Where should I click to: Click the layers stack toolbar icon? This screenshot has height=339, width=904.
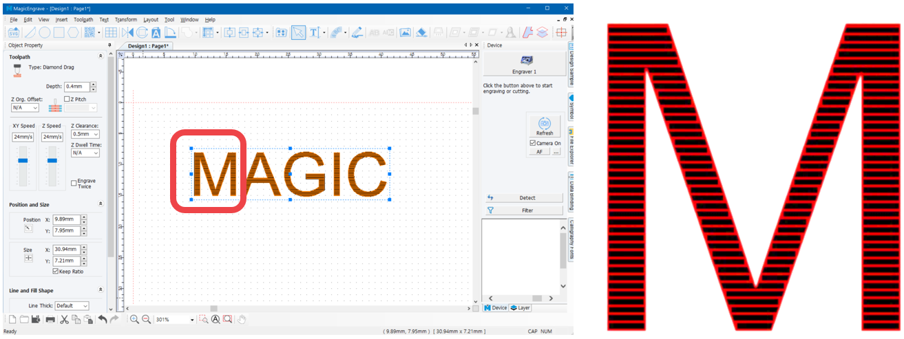click(542, 32)
